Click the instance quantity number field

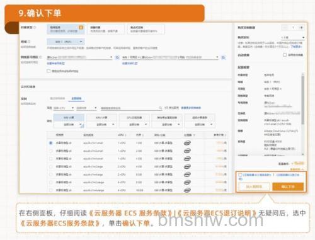pyautogui.click(x=294, y=28)
